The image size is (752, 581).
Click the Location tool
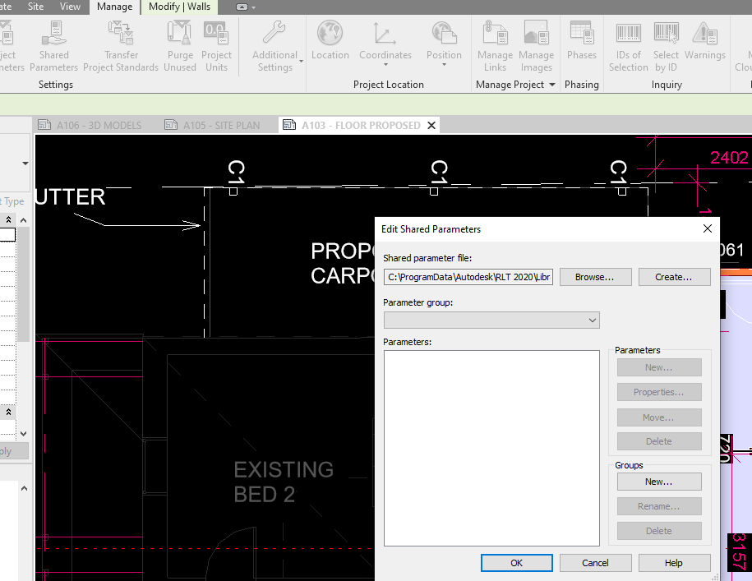[330, 45]
